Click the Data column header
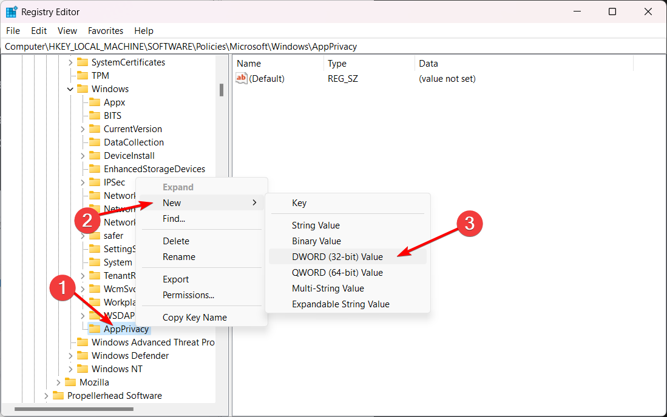The width and height of the screenshot is (667, 417). 428,63
